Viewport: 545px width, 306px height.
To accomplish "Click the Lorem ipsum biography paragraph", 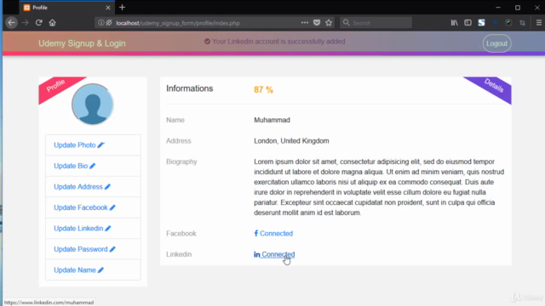I will click(x=379, y=187).
